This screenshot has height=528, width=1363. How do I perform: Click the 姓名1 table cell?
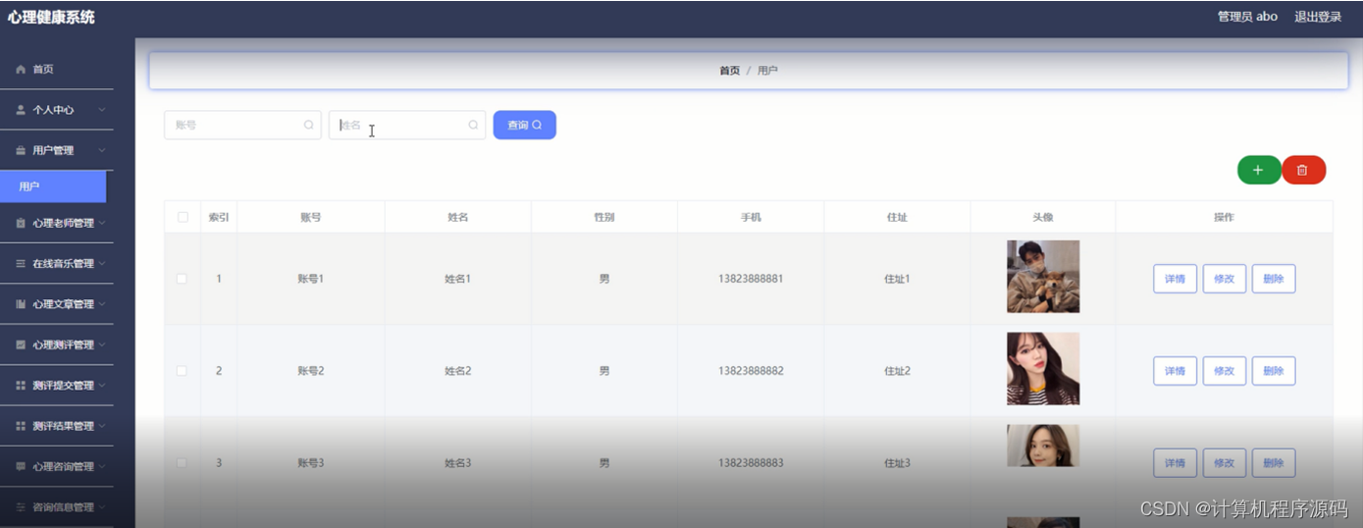(x=458, y=279)
